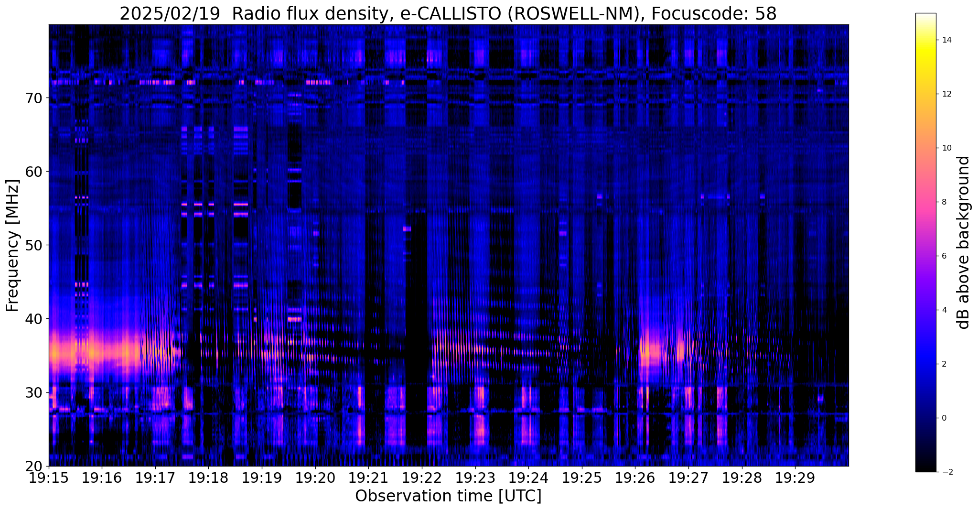The height and width of the screenshot is (510, 978).
Task: Click the 19:22 time tick label
Action: (x=422, y=478)
